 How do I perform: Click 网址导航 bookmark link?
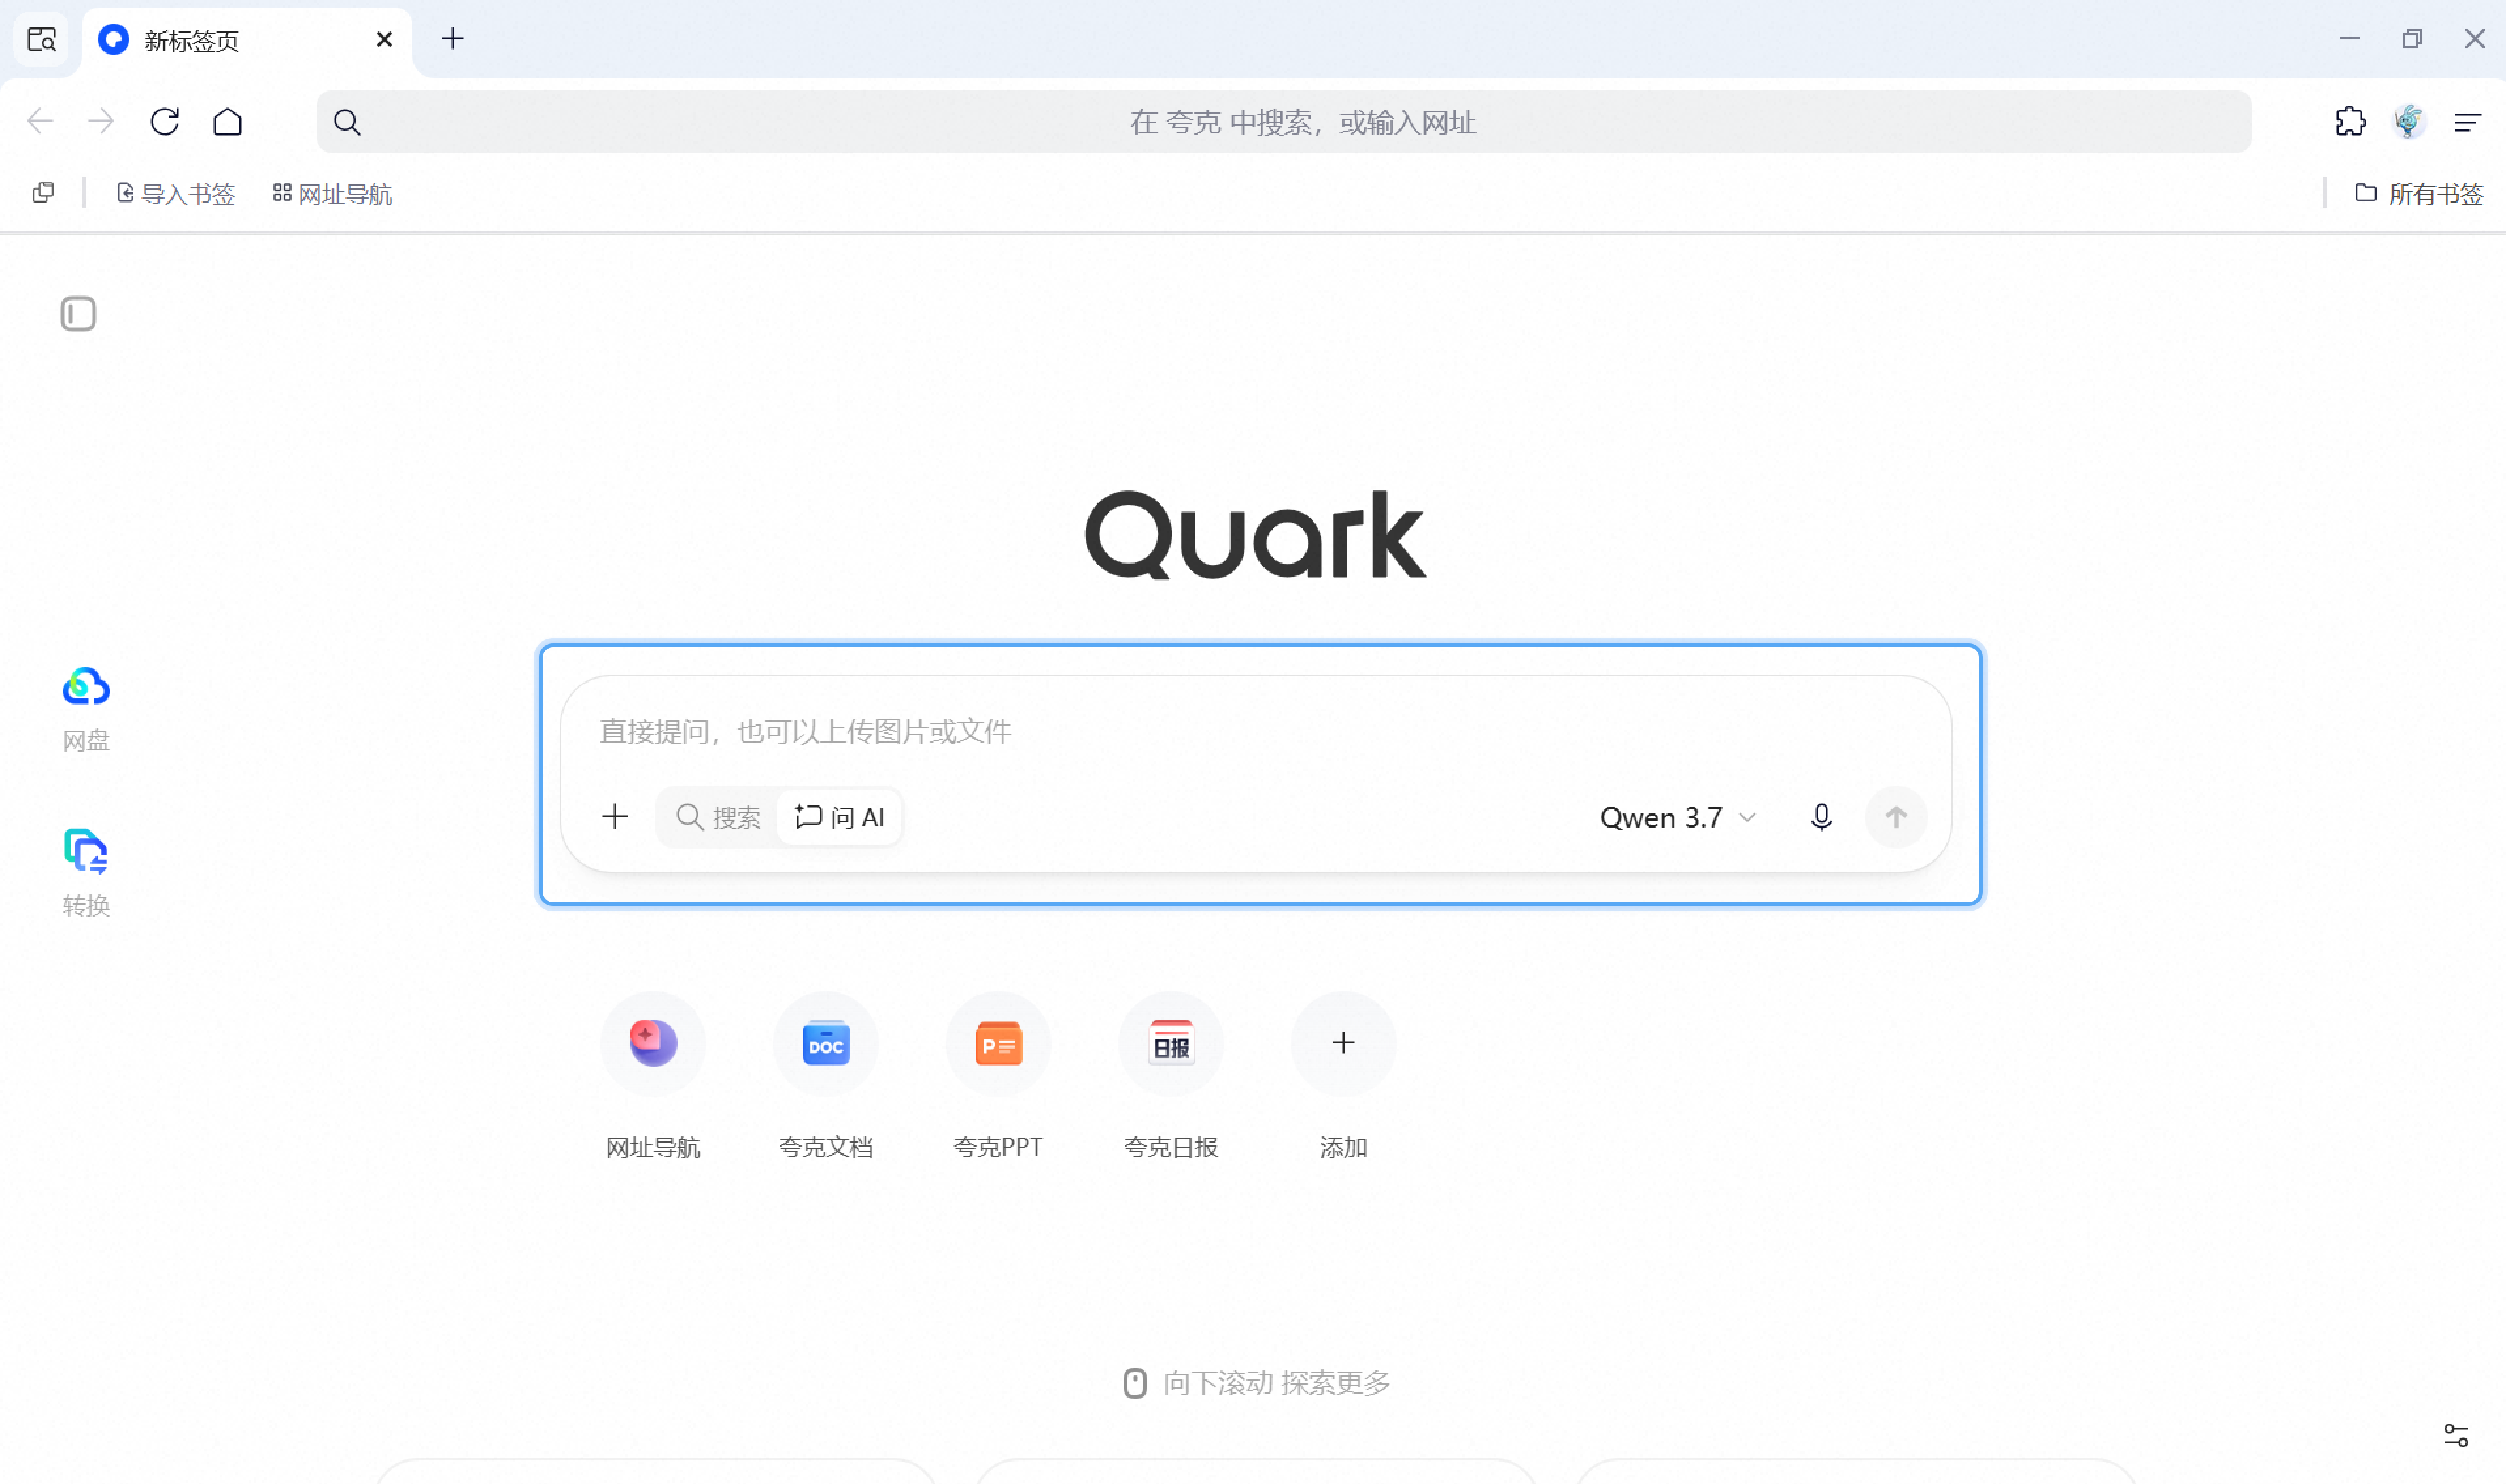(x=332, y=194)
